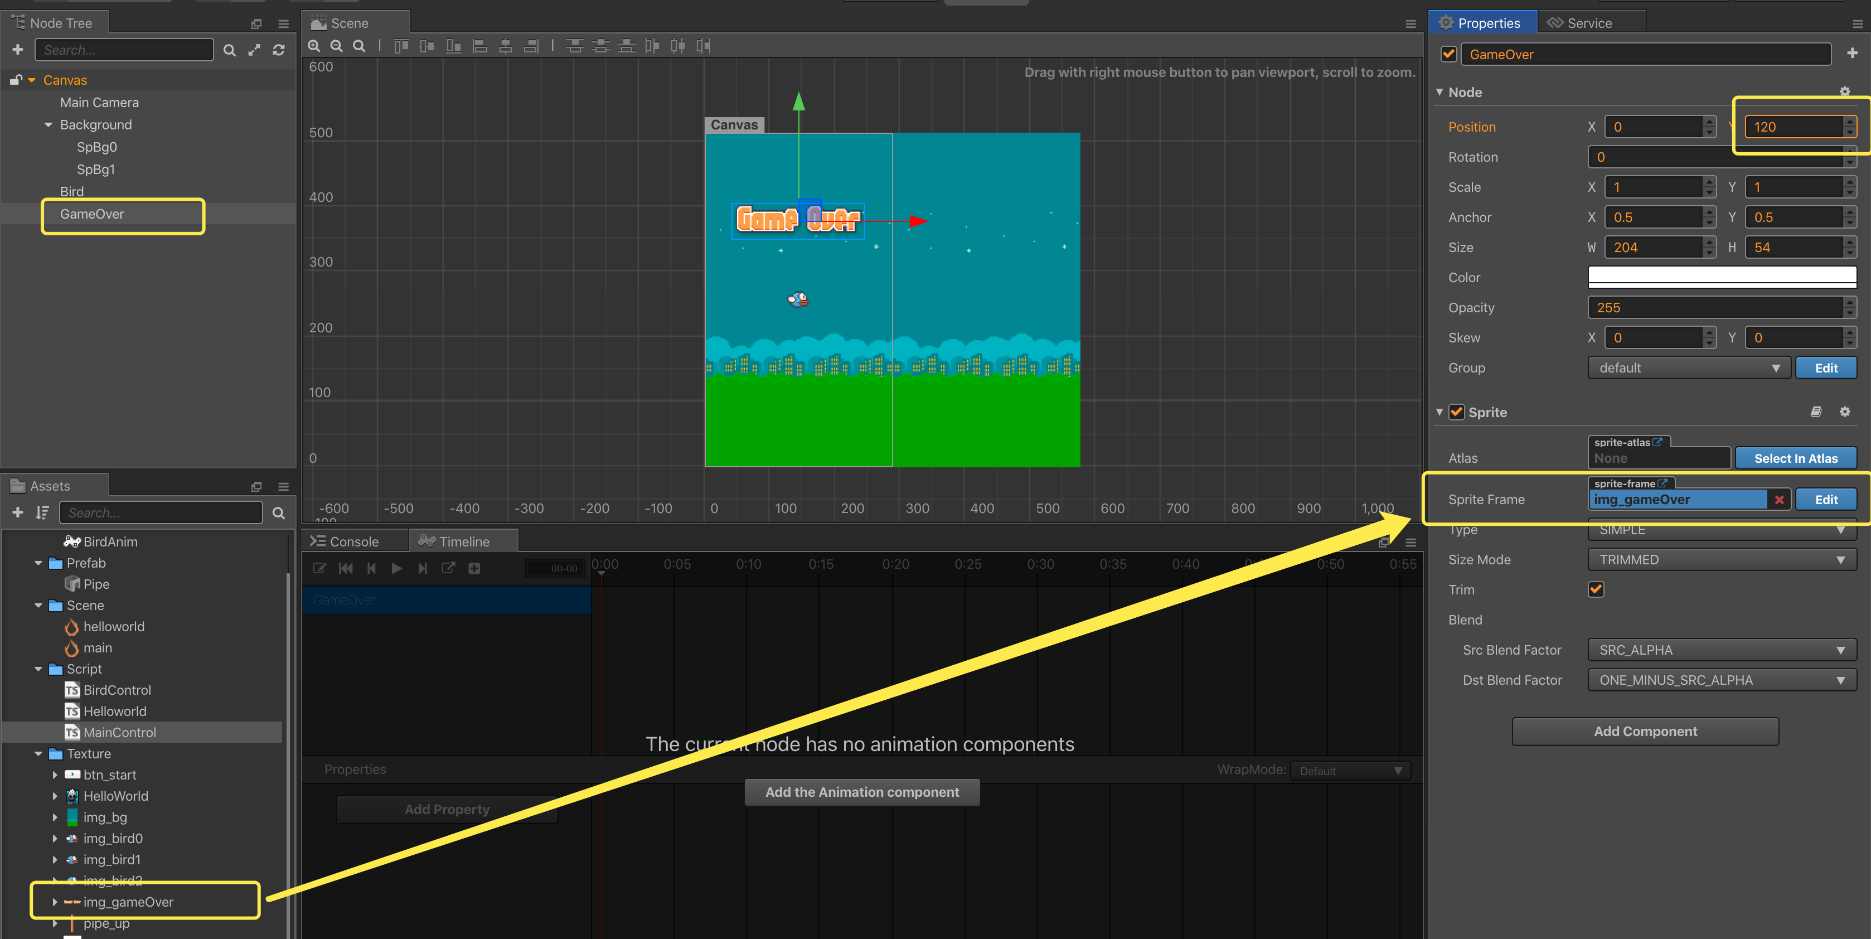Click the align top icon in Scene toolbar

401,46
